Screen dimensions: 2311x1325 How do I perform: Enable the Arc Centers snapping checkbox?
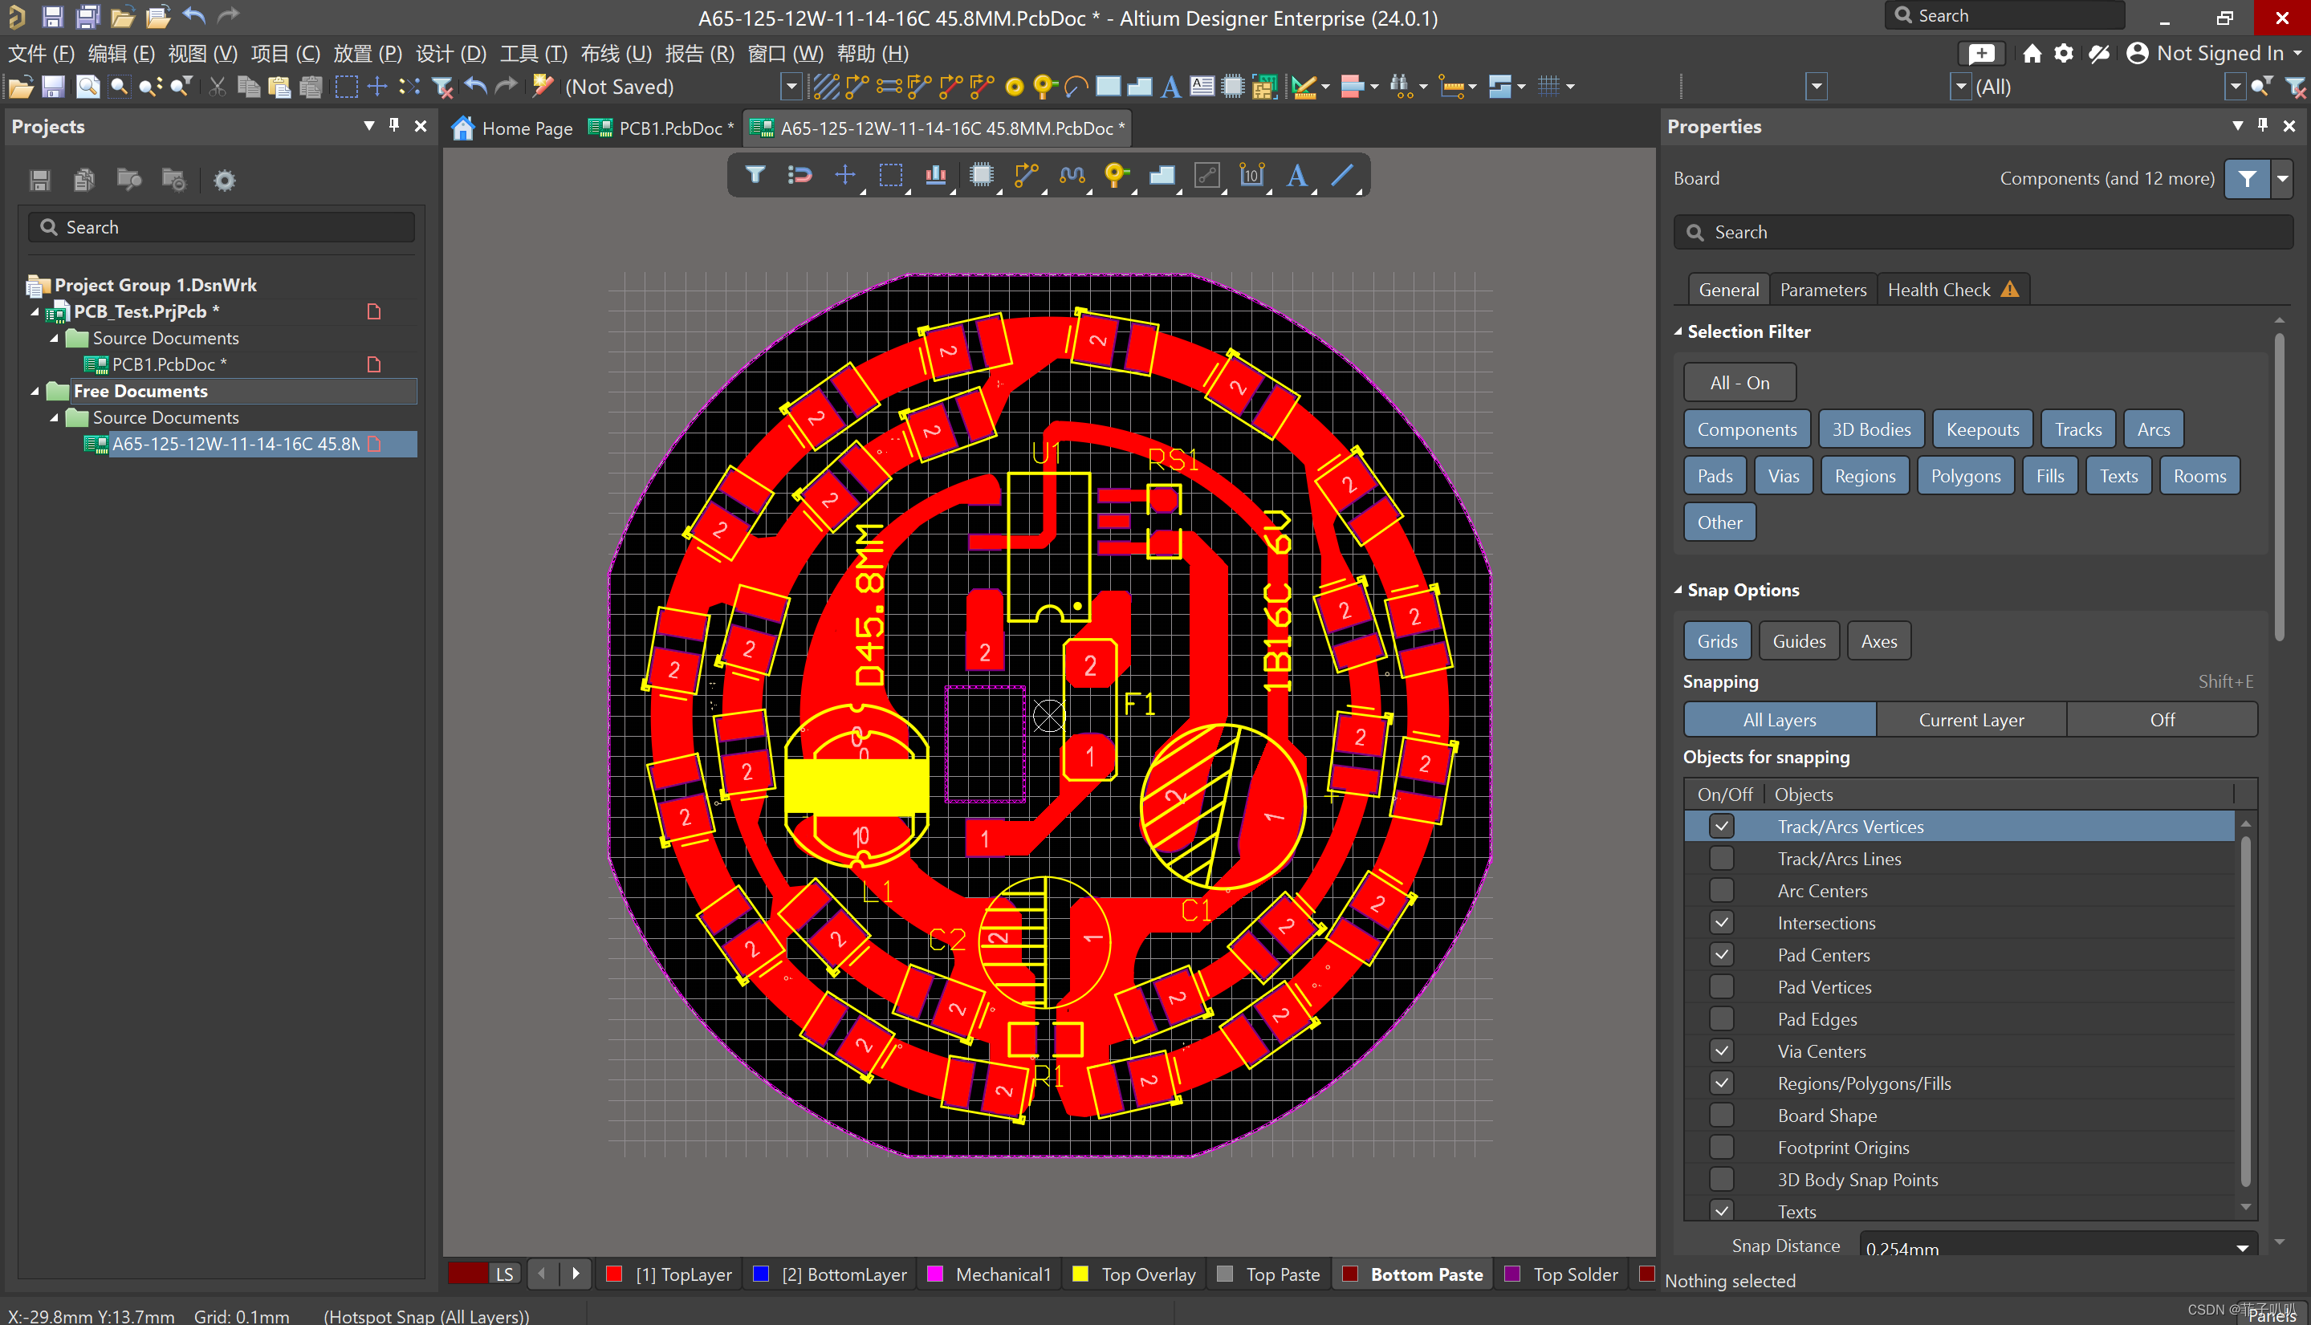1720,891
